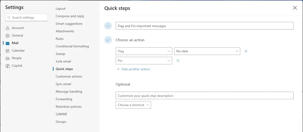Image resolution: width=303 pixels, height=132 pixels.
Task: Open the Flag action dropdown
Action: [144, 51]
